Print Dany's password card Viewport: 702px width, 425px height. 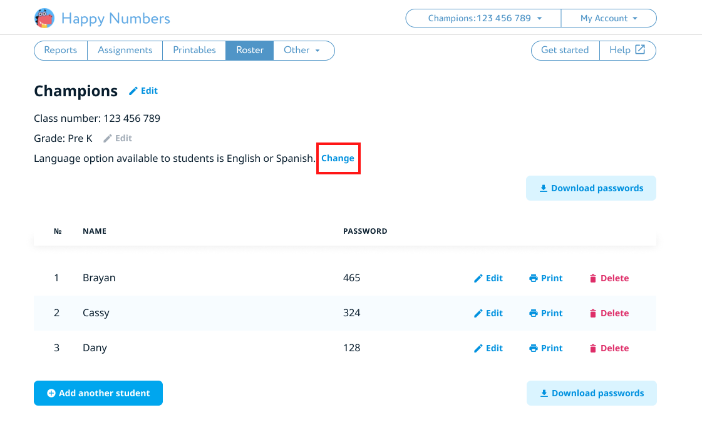546,348
